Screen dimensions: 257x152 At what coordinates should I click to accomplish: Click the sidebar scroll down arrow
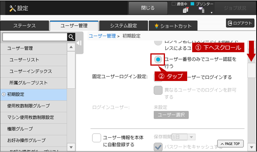tap(71, 147)
